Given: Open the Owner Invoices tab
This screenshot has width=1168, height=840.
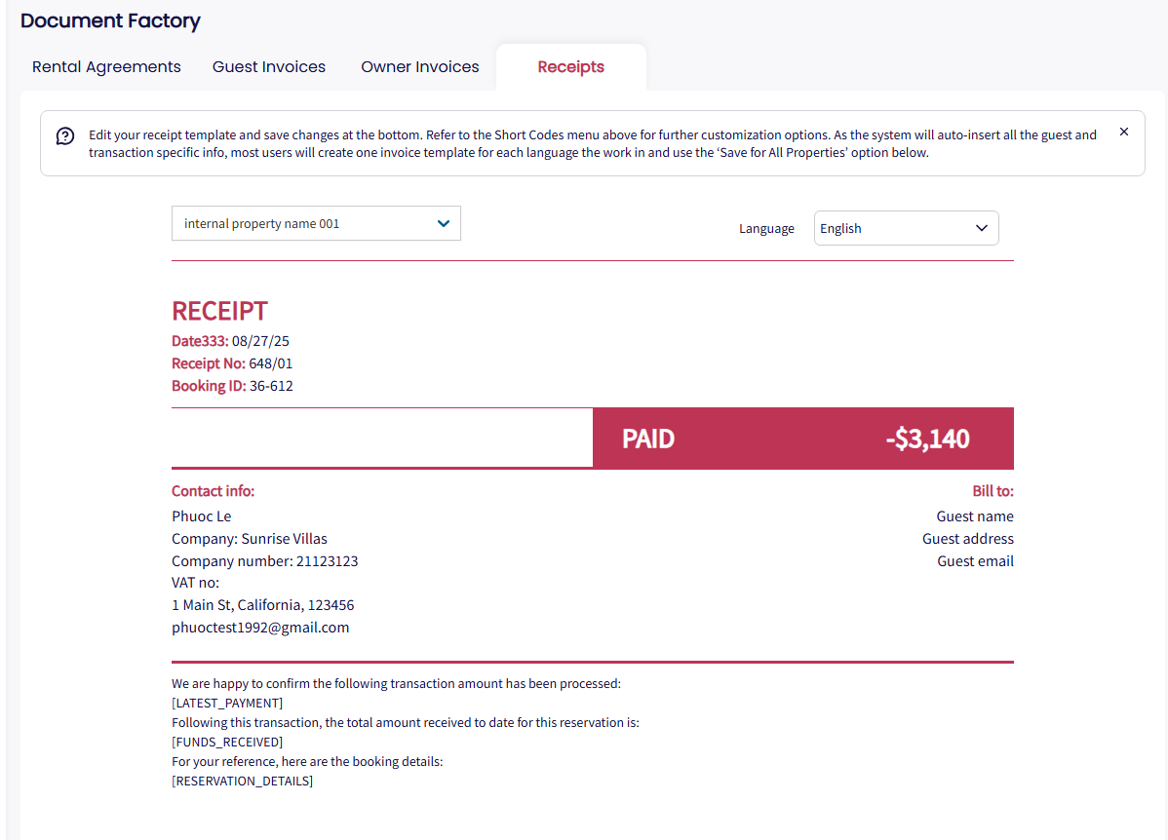Looking at the screenshot, I should tap(420, 67).
